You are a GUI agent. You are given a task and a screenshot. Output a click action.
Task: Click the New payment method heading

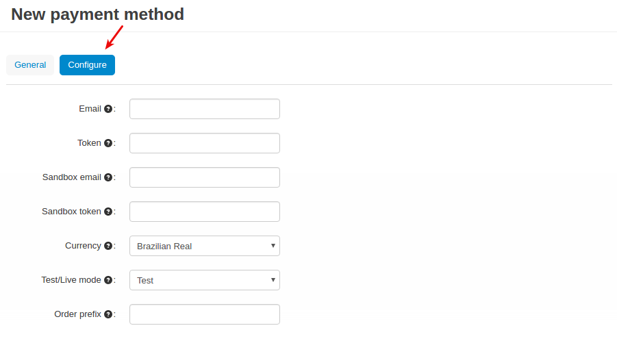98,14
